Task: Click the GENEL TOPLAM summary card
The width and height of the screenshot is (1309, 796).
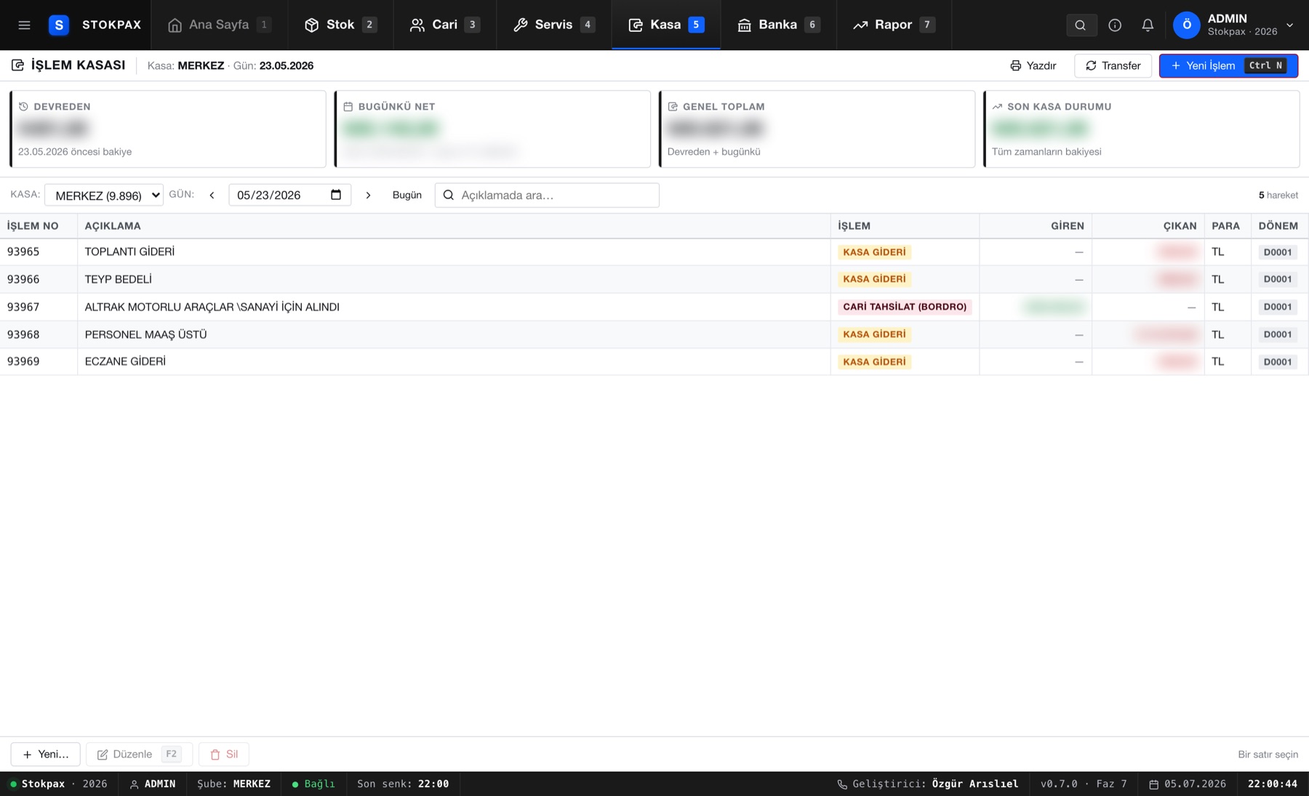Action: click(x=817, y=129)
